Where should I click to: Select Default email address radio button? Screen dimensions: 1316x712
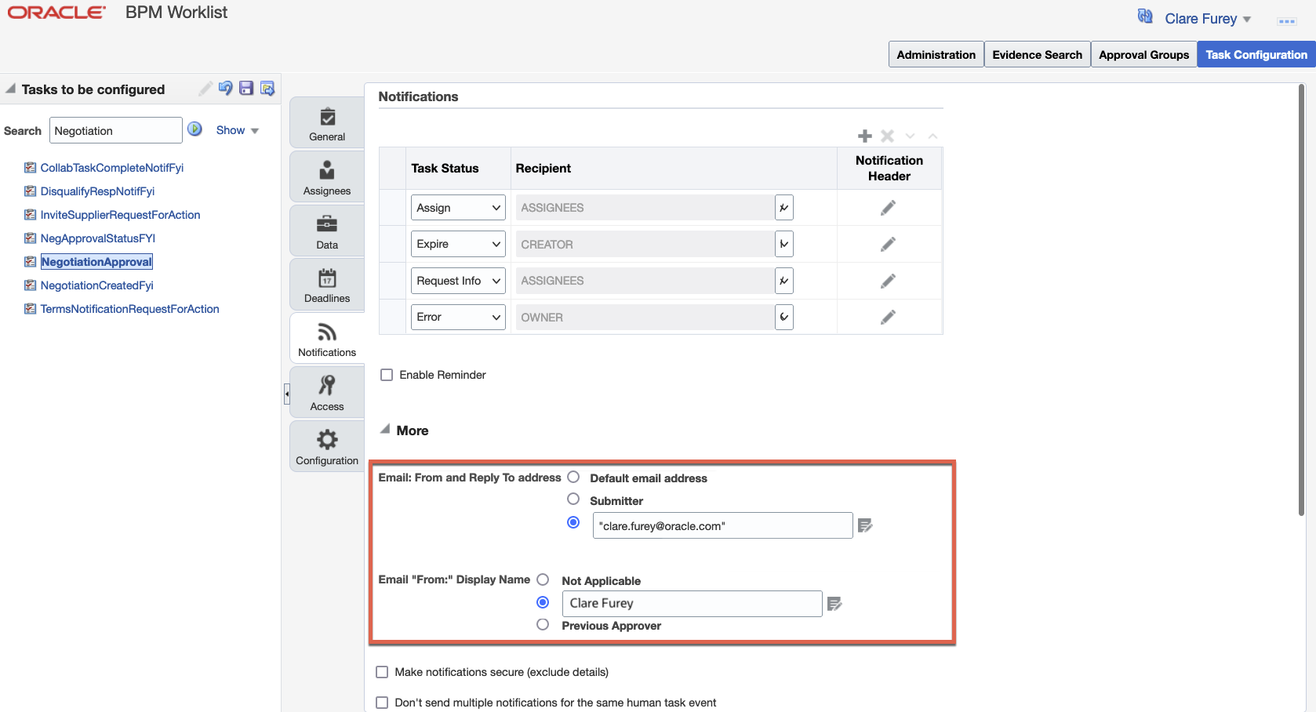(x=573, y=478)
